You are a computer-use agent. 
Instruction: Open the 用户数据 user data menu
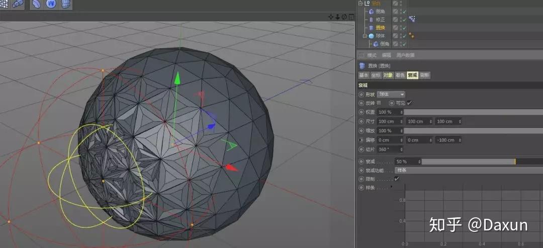click(x=406, y=55)
